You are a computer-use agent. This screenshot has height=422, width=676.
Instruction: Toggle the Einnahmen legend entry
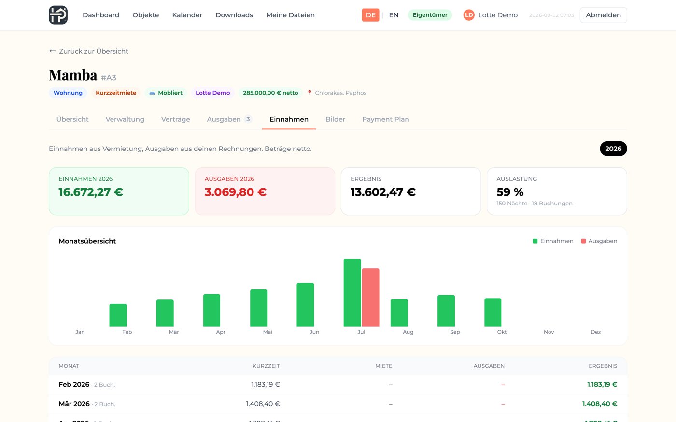pyautogui.click(x=553, y=241)
